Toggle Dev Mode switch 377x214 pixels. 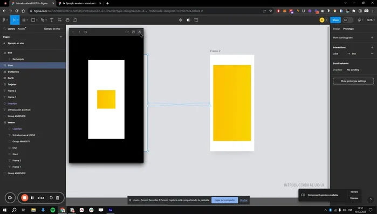point(348,20)
